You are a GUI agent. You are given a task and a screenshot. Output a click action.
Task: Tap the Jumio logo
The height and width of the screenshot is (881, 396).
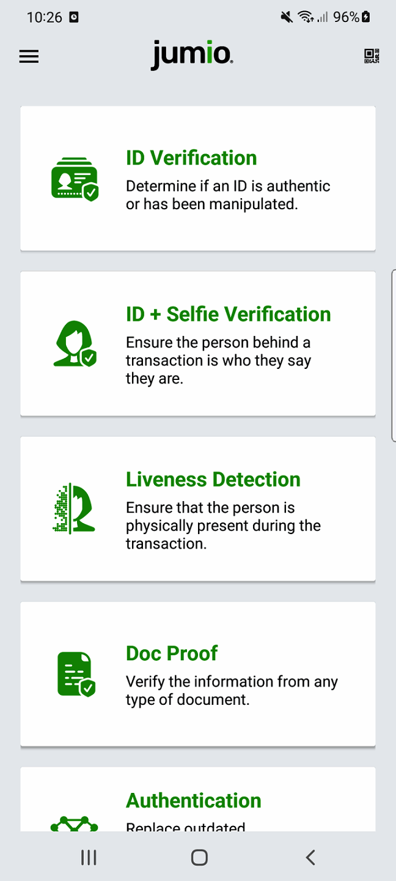pyautogui.click(x=192, y=55)
